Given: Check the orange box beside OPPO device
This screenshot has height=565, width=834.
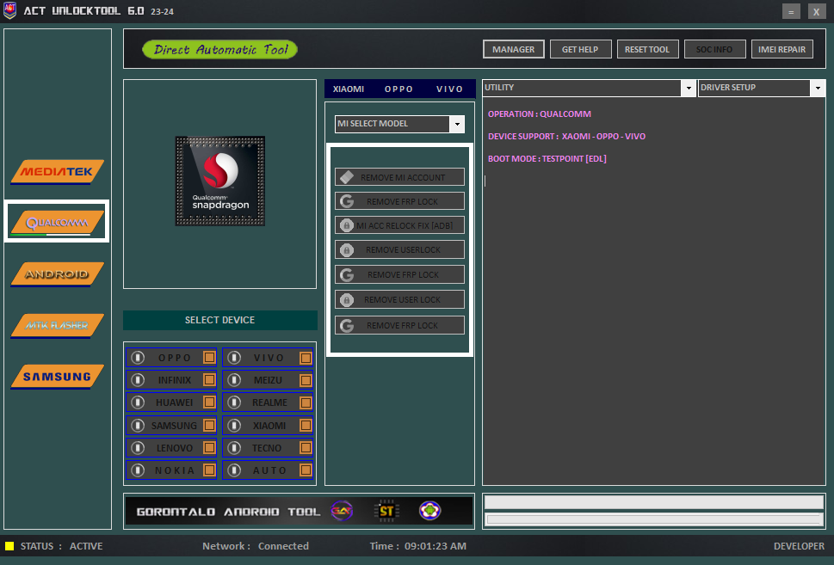Looking at the screenshot, I should pyautogui.click(x=209, y=358).
